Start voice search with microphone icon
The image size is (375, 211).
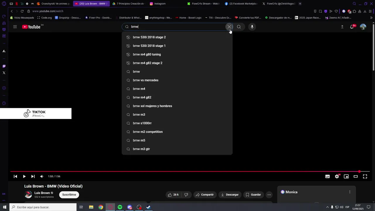pyautogui.click(x=252, y=27)
